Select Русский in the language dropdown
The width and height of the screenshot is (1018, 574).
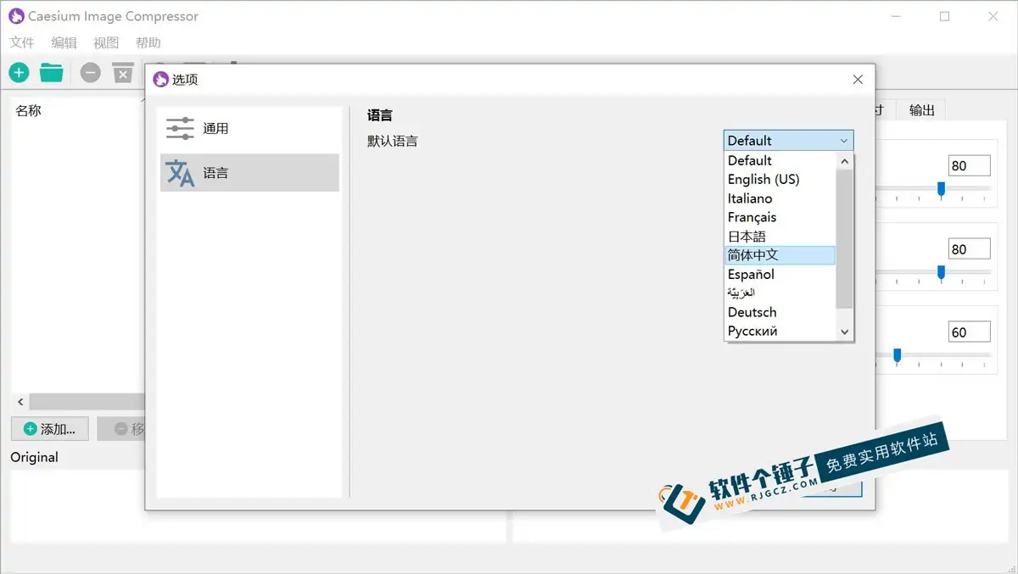780,331
